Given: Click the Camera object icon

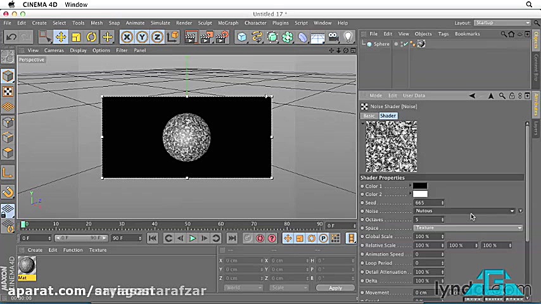Looking at the screenshot, I should point(333,37).
